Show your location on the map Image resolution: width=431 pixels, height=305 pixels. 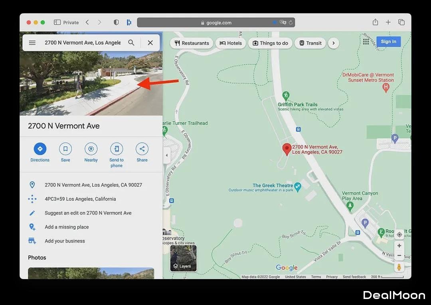point(399,234)
